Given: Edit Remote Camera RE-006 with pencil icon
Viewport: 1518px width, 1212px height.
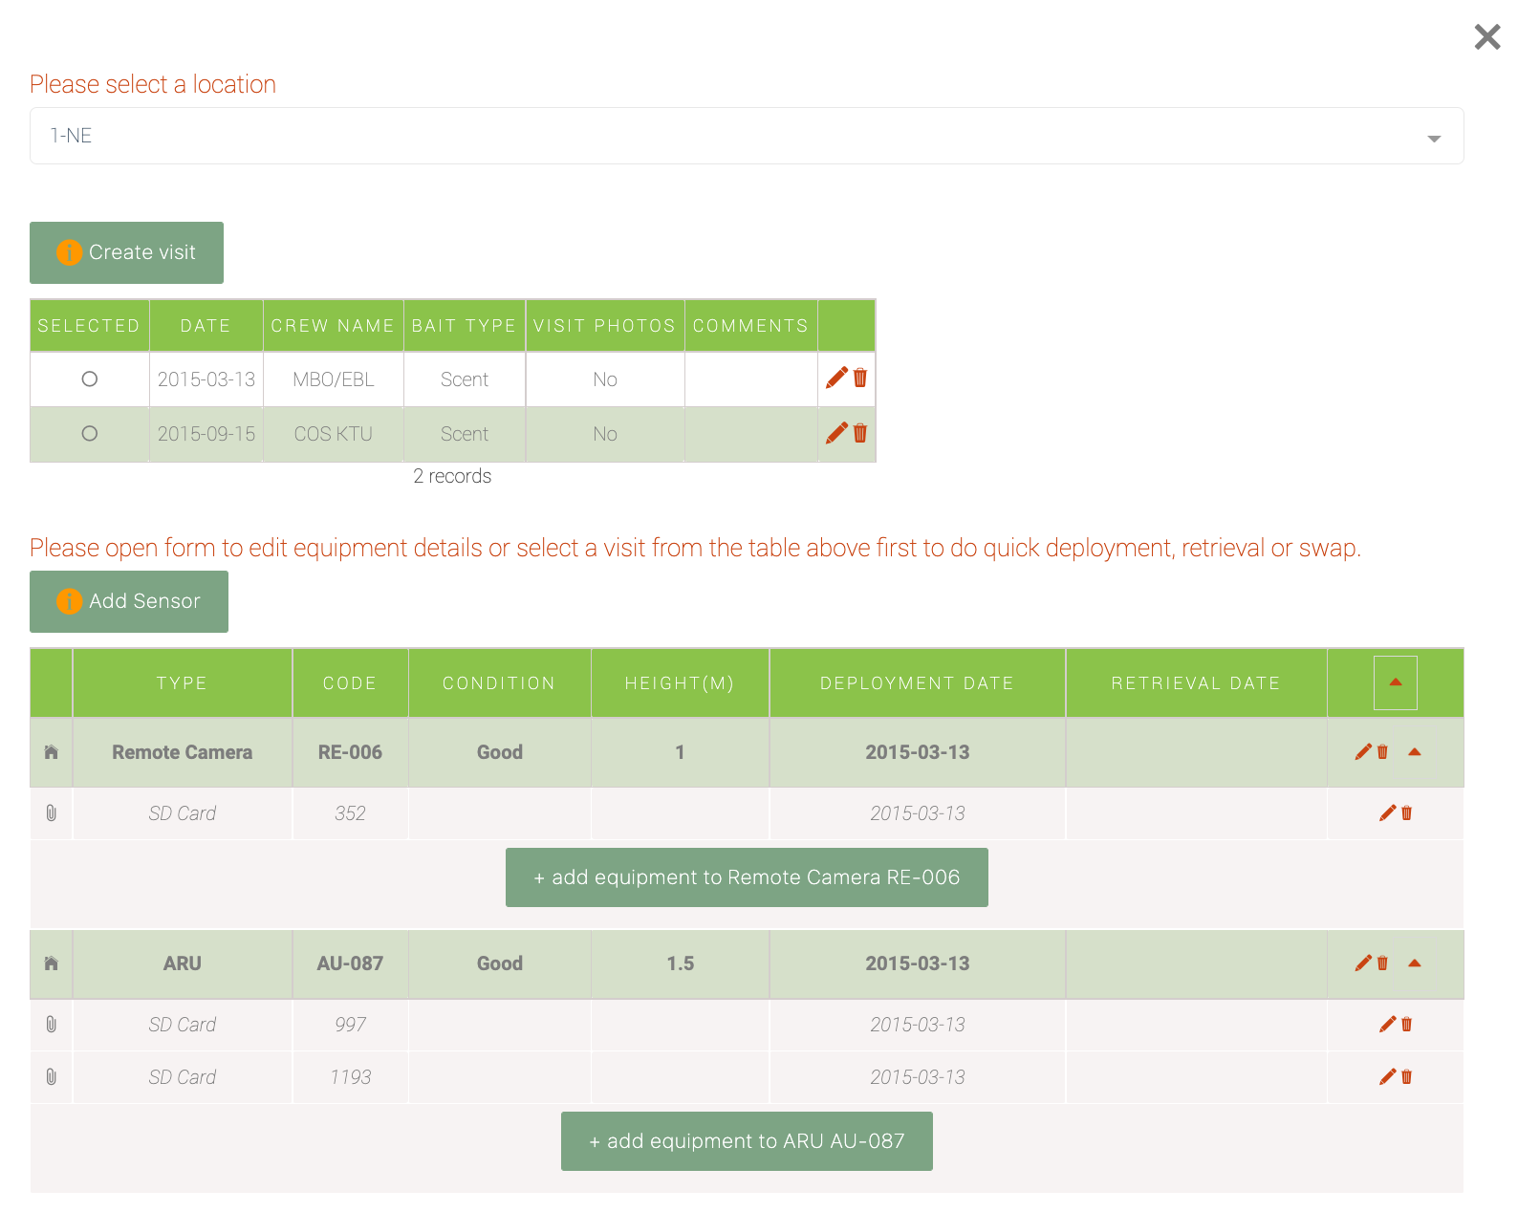Looking at the screenshot, I should click(x=1363, y=752).
